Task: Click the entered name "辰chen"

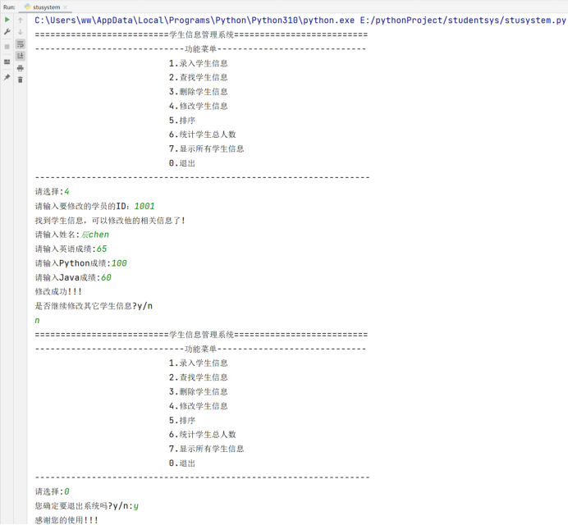Action: [95, 235]
